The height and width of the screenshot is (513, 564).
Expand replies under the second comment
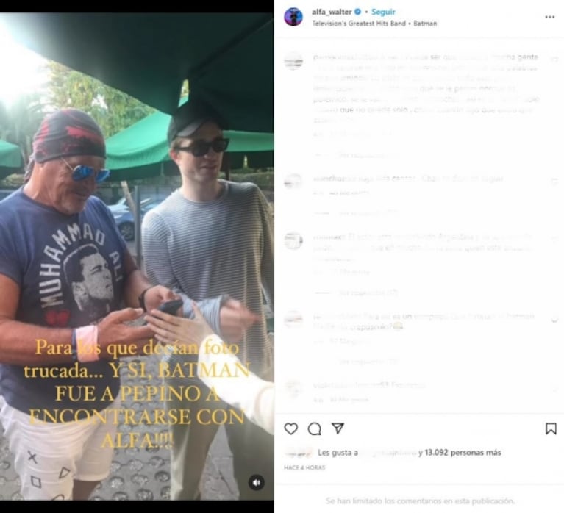click(x=367, y=213)
